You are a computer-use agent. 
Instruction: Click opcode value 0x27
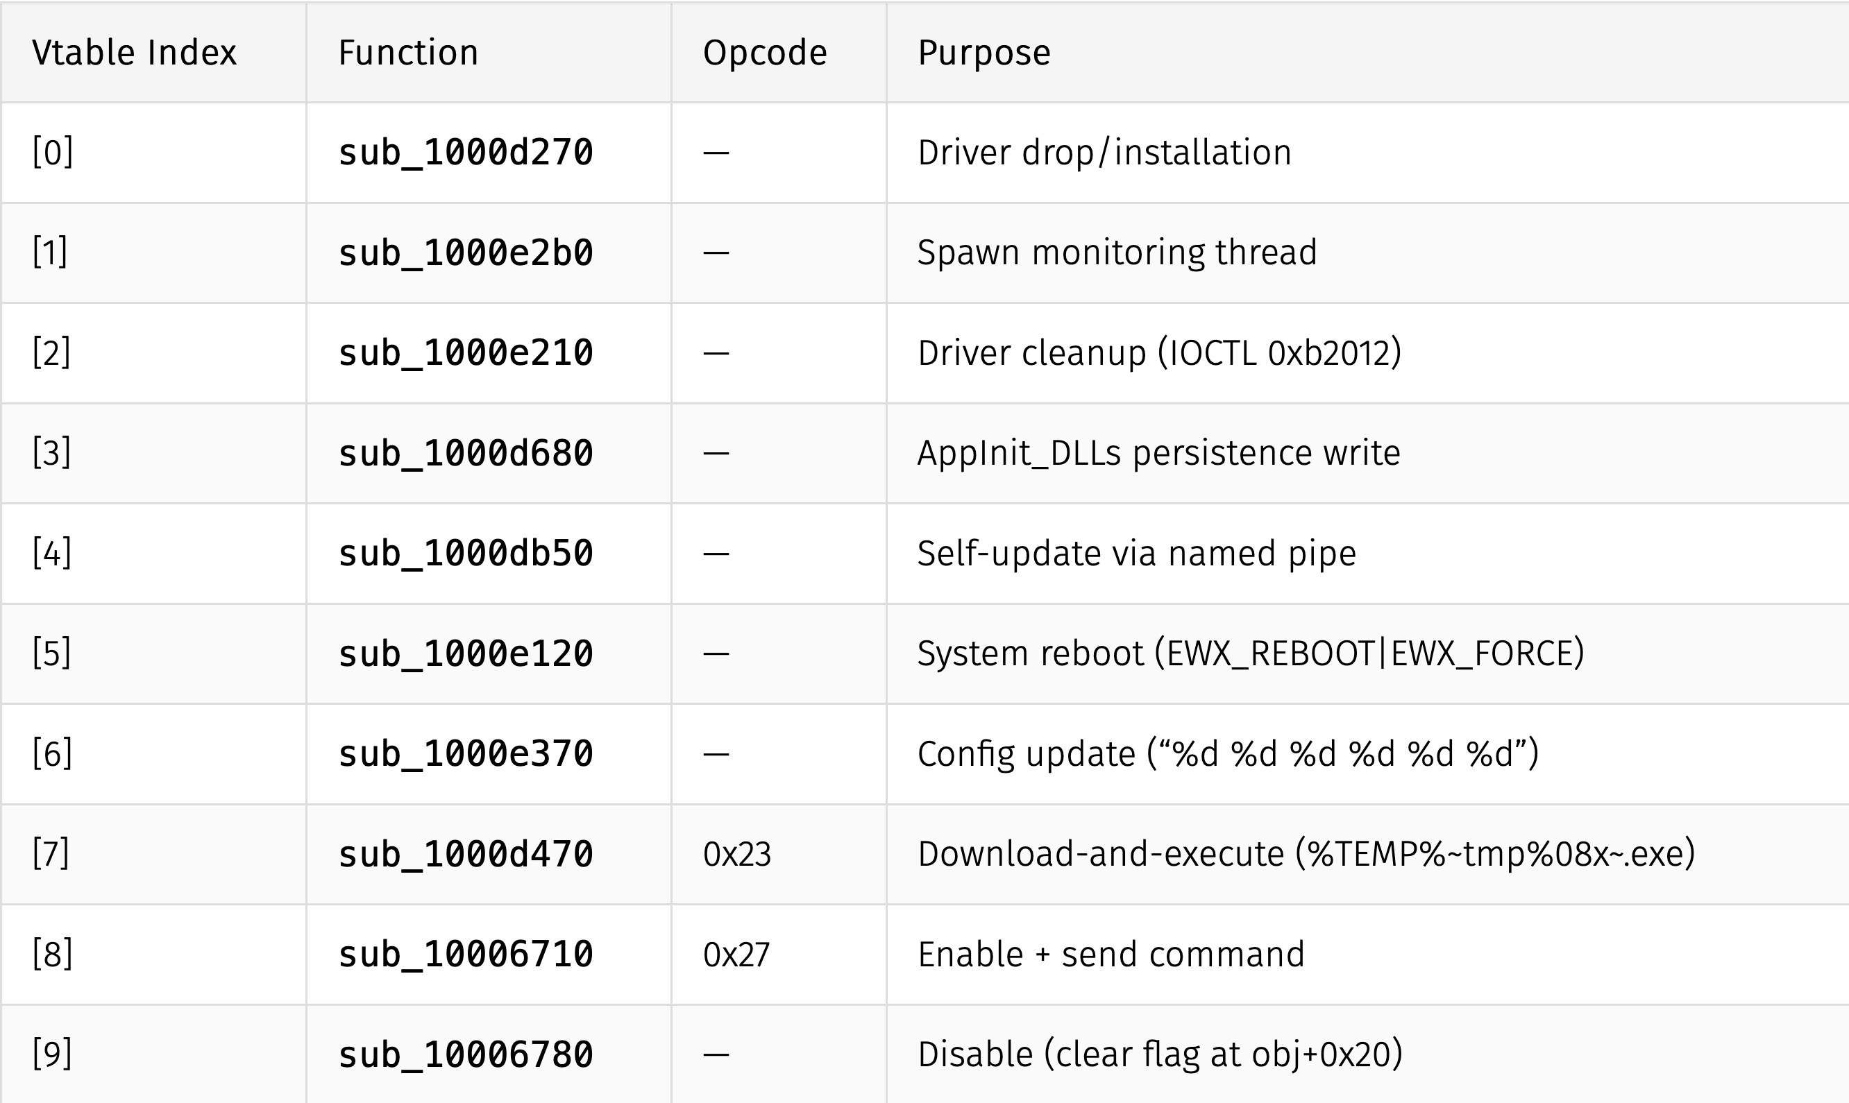pos(736,955)
